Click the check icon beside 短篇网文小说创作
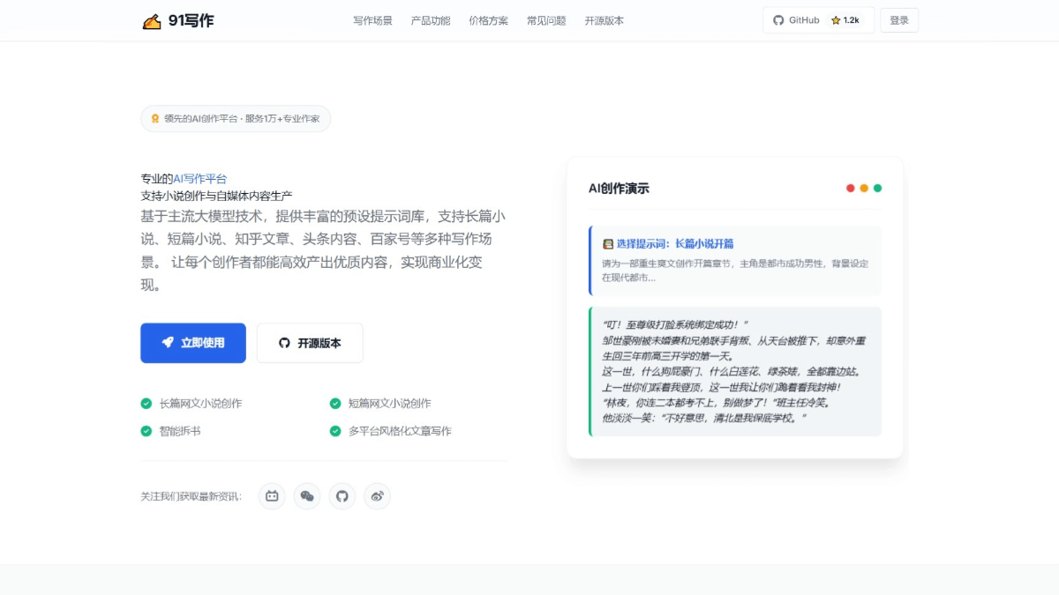This screenshot has height=595, width=1059. pos(335,404)
